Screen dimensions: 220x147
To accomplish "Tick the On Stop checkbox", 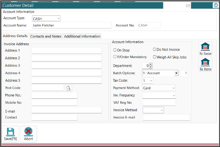I will point(115,50).
